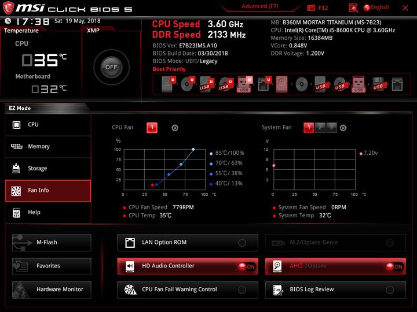Select the legacy CD/DVD boot icon without badge
Screen dimensions: 417x312
click(x=301, y=84)
